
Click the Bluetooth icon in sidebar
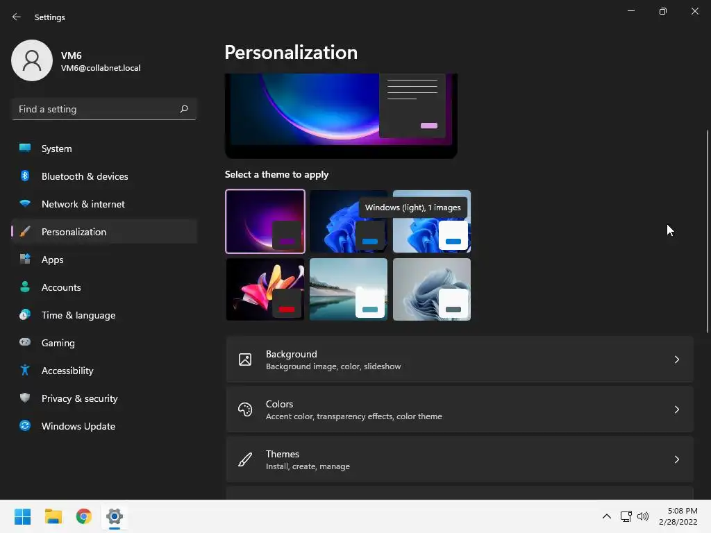point(25,176)
